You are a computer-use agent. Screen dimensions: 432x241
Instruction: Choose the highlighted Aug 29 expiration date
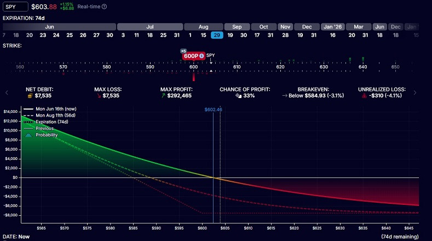tap(217, 35)
